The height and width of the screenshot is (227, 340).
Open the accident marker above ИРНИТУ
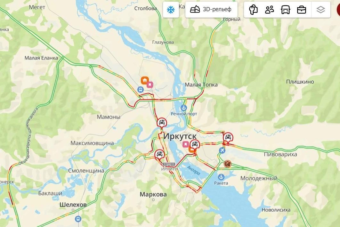pyautogui.click(x=159, y=155)
